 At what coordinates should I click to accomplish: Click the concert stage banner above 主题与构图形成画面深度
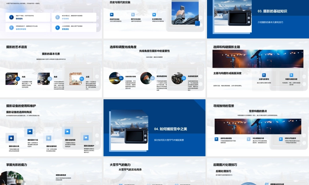coord(258,59)
